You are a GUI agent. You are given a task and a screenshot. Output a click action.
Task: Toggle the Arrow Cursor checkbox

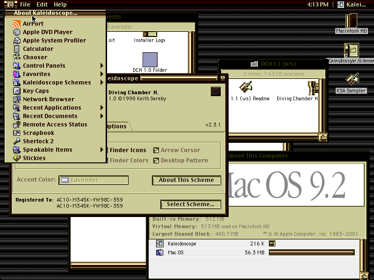click(x=156, y=150)
